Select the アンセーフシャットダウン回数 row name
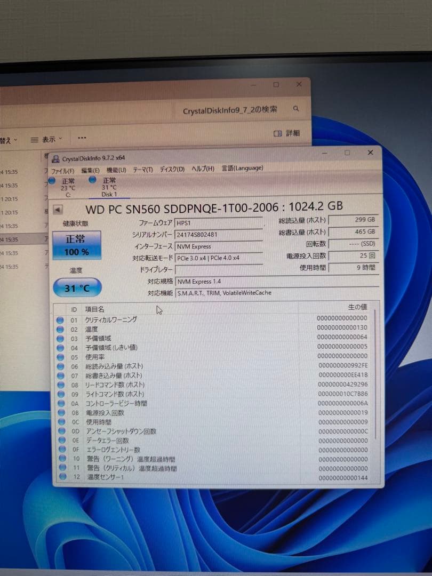The image size is (432, 576). [x=121, y=431]
